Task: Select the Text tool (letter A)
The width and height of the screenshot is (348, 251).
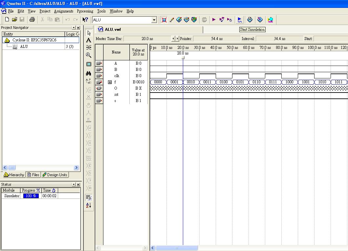Action: click(x=89, y=40)
